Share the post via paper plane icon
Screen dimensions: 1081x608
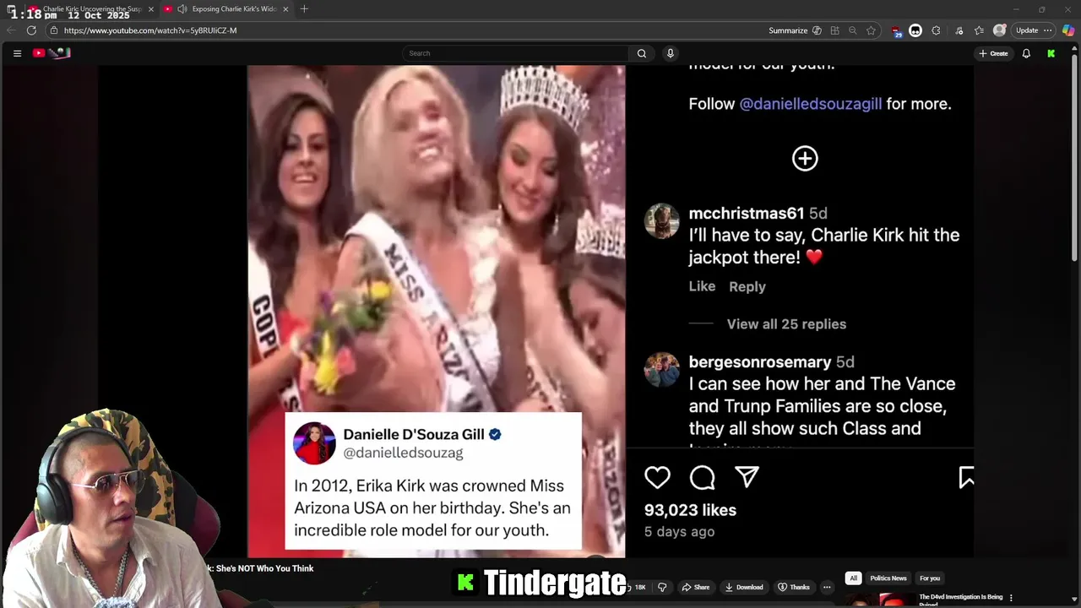point(747,477)
